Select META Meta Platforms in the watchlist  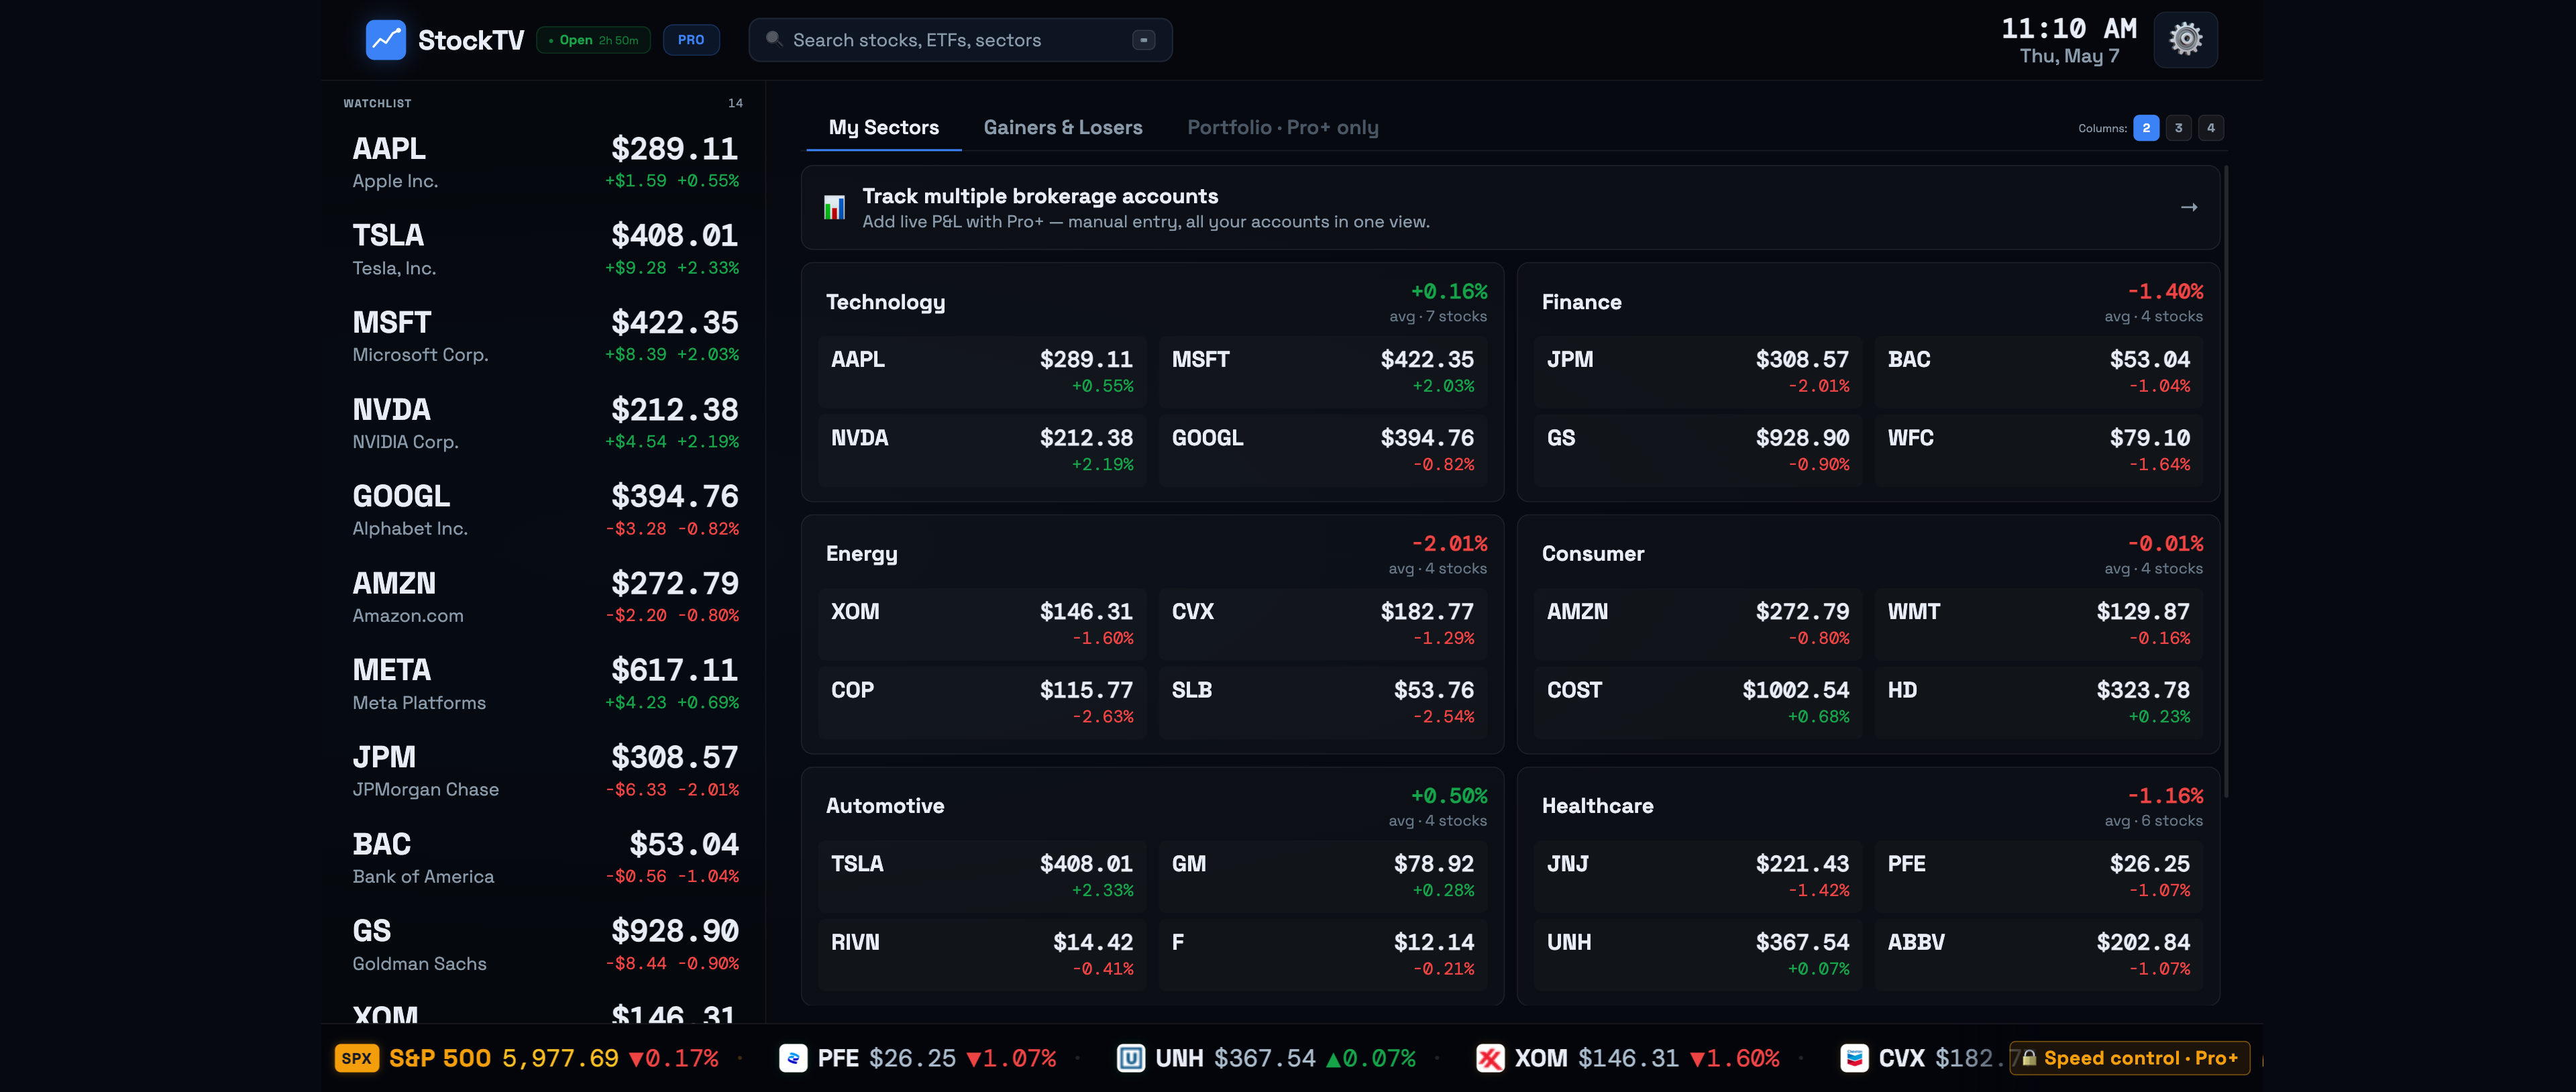[545, 684]
